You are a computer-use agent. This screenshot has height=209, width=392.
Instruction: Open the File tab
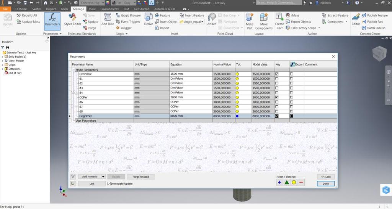(x=5, y=9)
